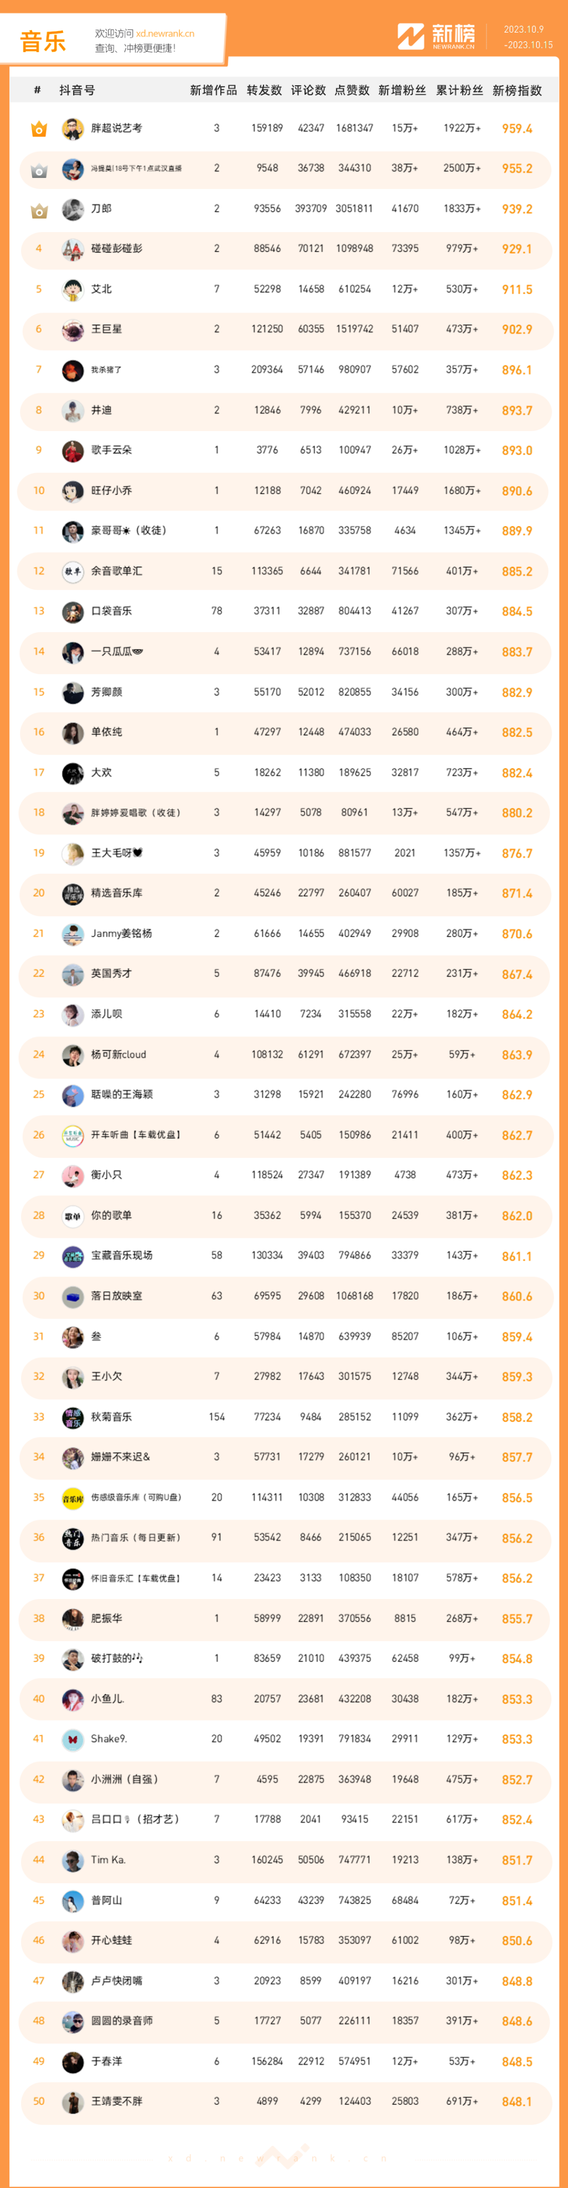Click the 余音歌单汇 account avatar
Viewport: 568px width, 2188px height.
pyautogui.click(x=73, y=572)
